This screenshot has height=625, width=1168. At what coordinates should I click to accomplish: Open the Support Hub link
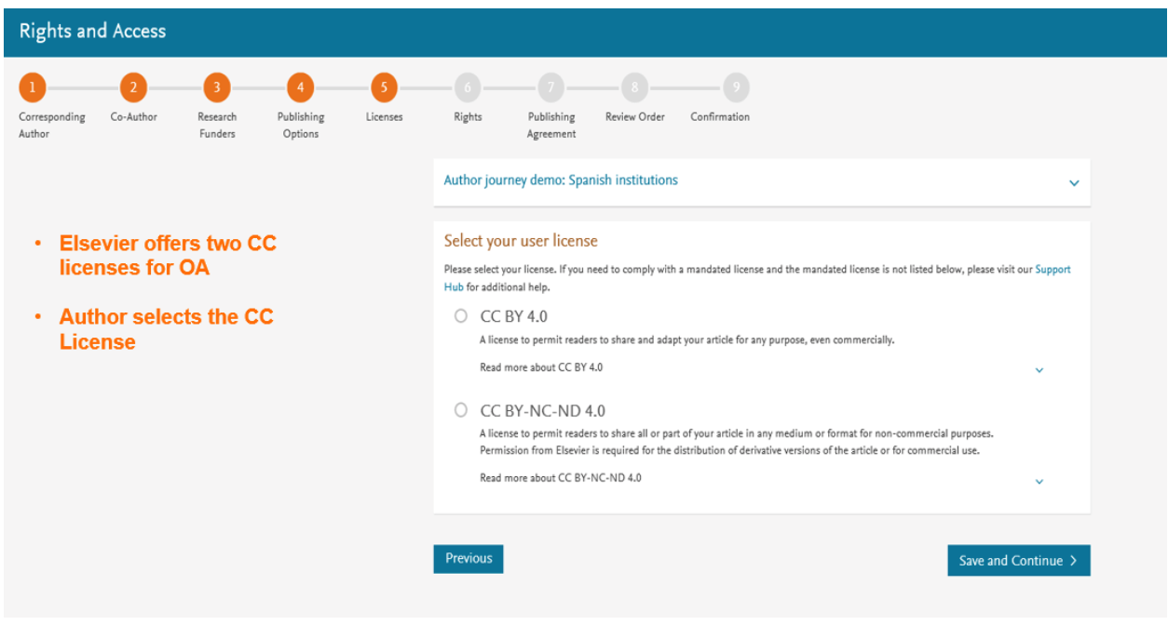pos(1053,269)
